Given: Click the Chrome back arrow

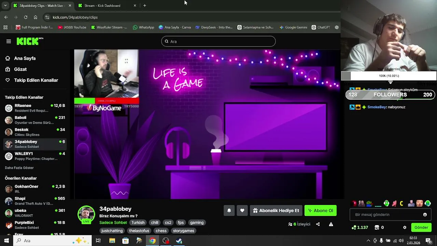Looking at the screenshot, I should (x=6, y=17).
